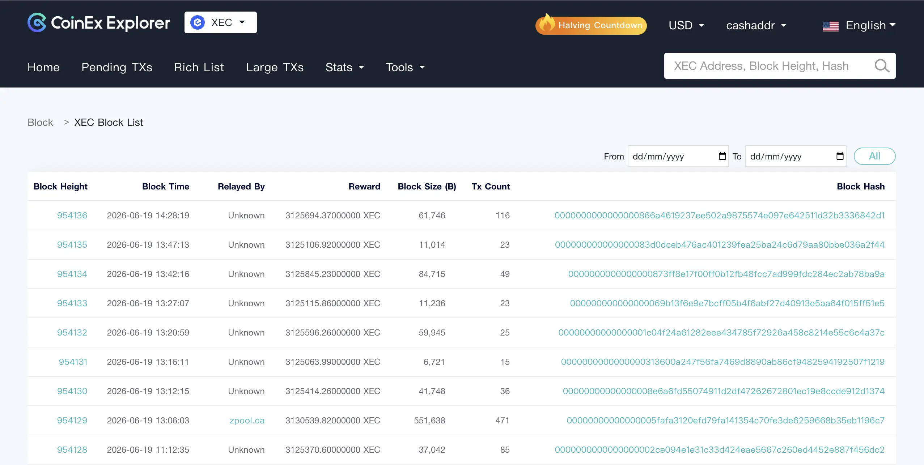The height and width of the screenshot is (465, 924).
Task: Click the From date input field
Action: (678, 156)
